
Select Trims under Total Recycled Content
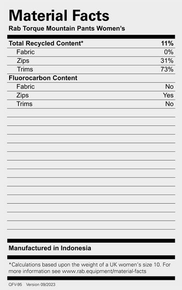25,69
